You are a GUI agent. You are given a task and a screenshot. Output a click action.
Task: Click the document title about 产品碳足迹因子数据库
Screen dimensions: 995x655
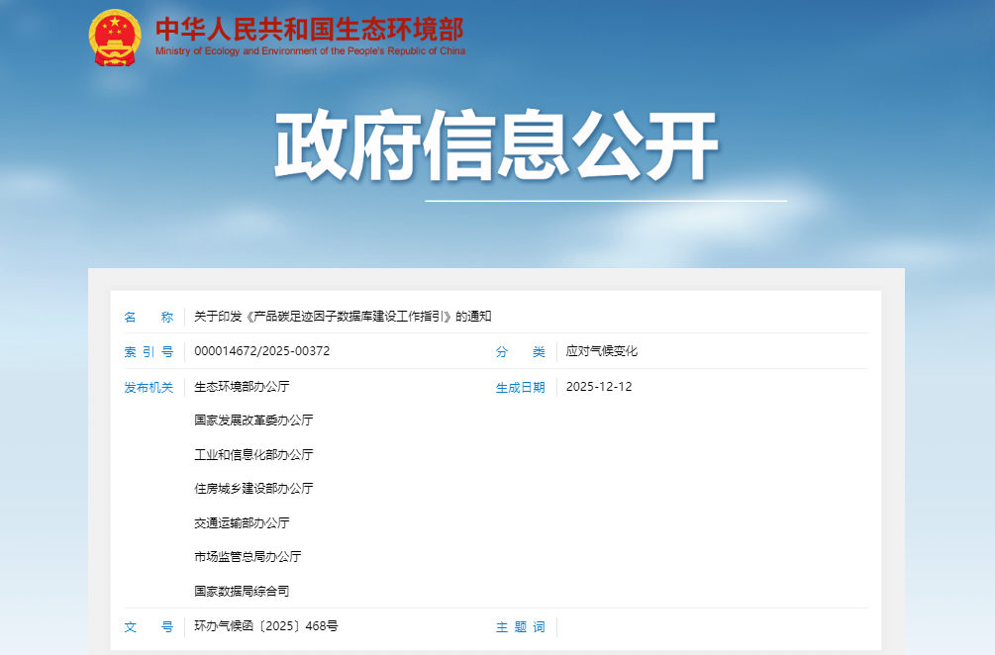(343, 318)
